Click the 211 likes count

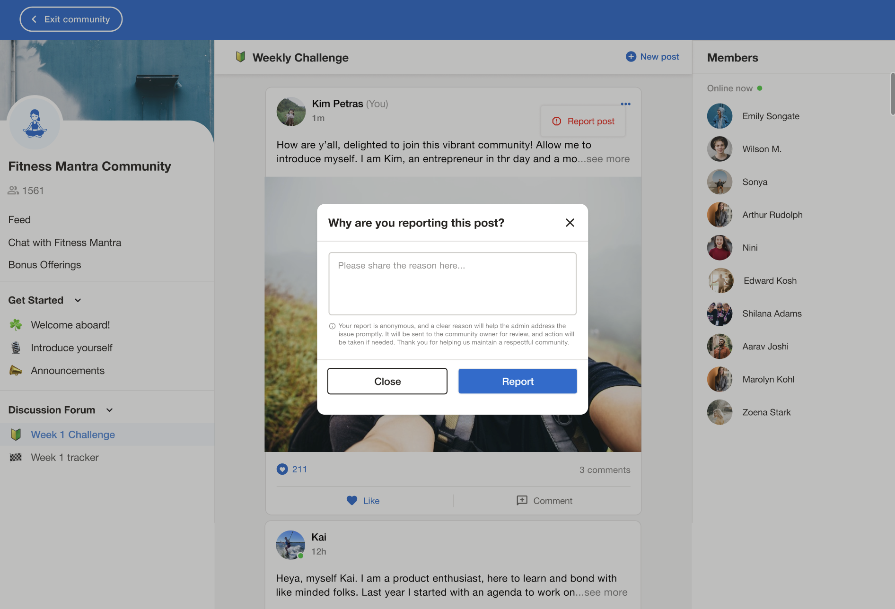tap(299, 470)
